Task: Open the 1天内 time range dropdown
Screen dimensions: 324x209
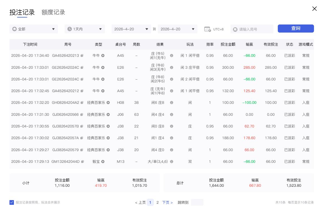Action: pos(85,29)
